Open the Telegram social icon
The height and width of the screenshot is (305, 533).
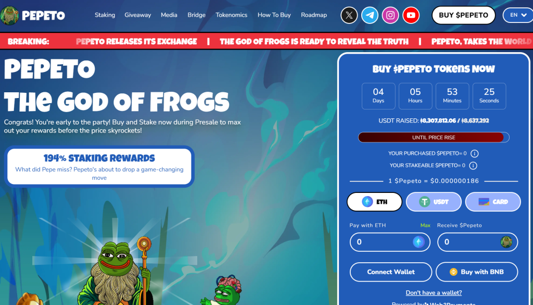coord(370,15)
